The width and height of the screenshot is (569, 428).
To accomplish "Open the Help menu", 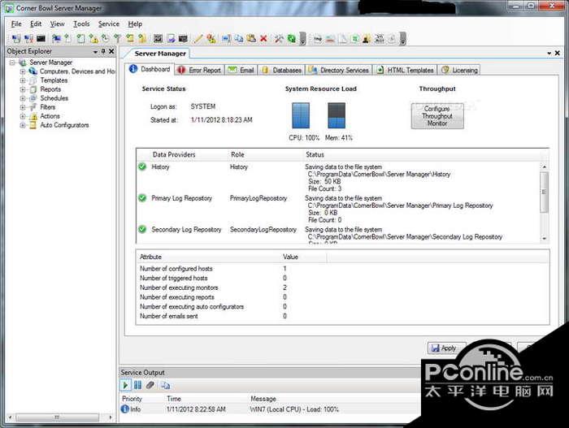I will click(135, 24).
